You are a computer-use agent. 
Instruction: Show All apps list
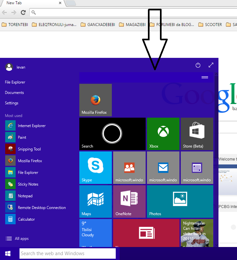[17, 239]
